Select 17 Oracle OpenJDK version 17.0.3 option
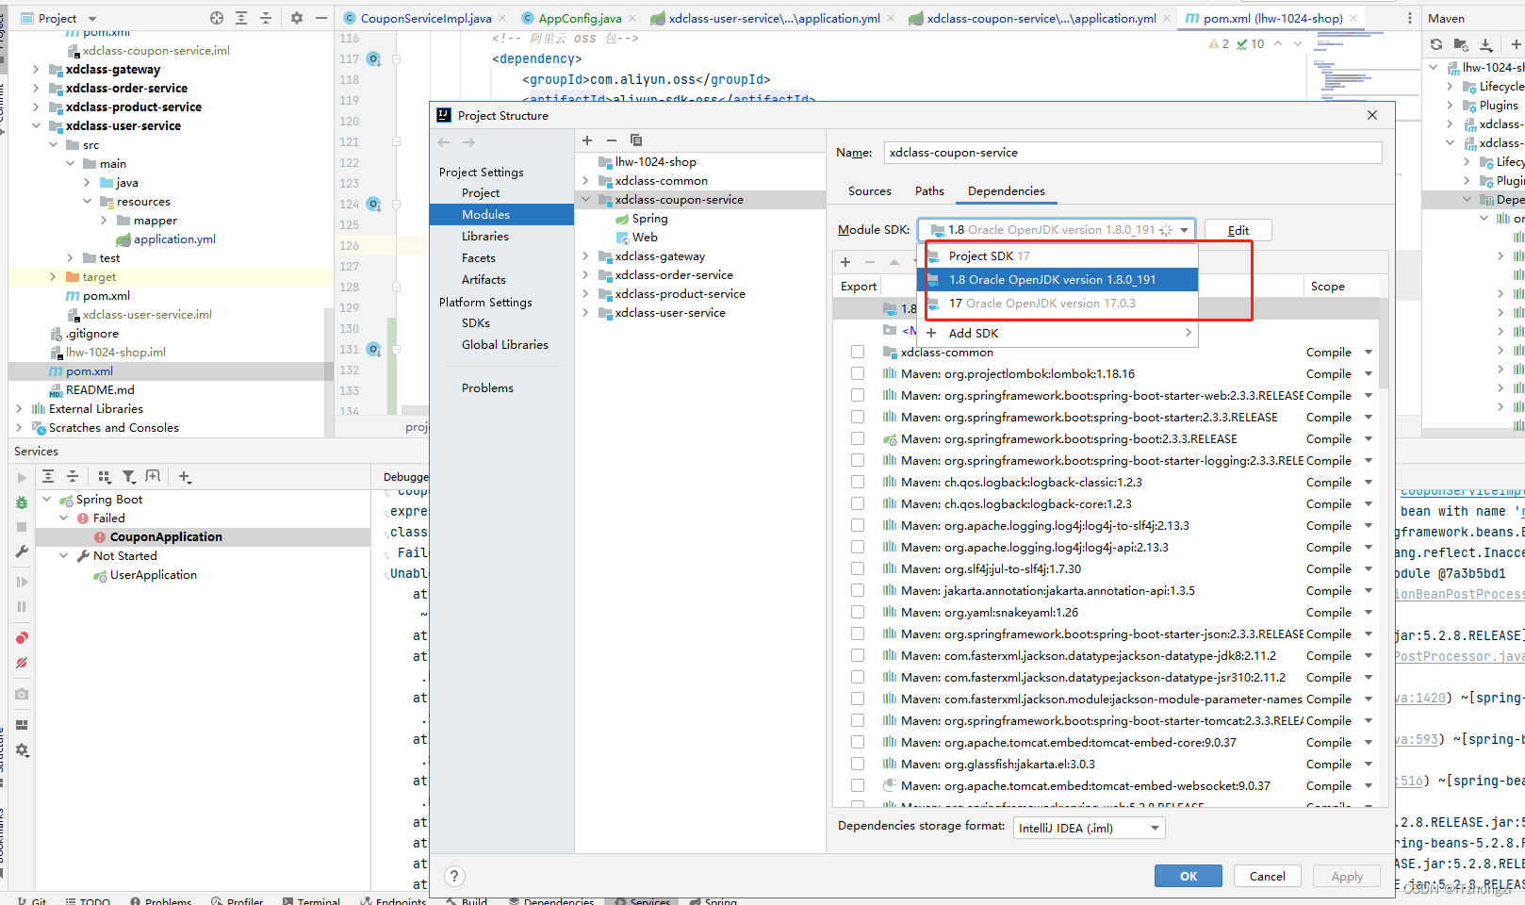This screenshot has width=1525, height=905. [x=1057, y=304]
